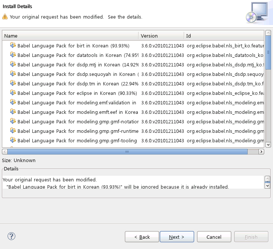This screenshot has width=273, height=249.
Task: Sort the list by the Version column header
Action: pos(161,36)
